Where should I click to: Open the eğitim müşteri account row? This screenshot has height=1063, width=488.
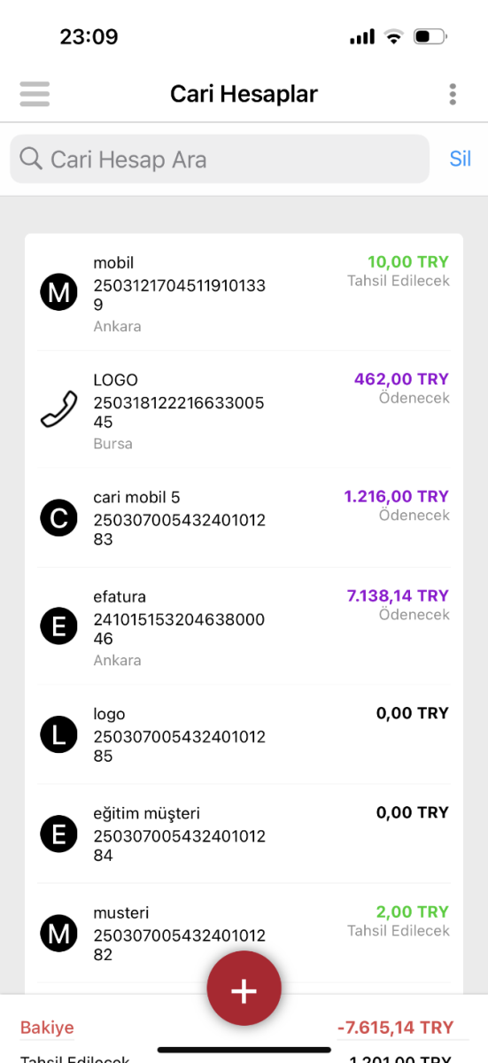pyautogui.click(x=244, y=834)
